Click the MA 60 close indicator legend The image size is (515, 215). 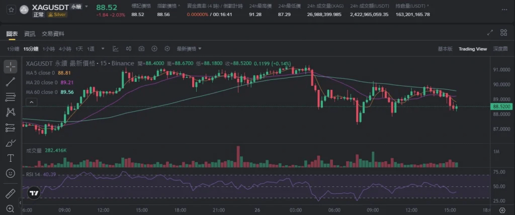[50, 92]
